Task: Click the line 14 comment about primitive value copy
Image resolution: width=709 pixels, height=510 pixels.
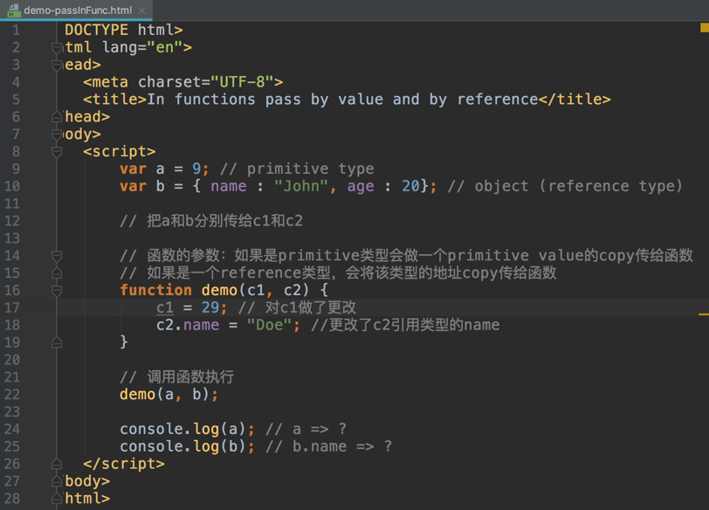Action: point(407,256)
